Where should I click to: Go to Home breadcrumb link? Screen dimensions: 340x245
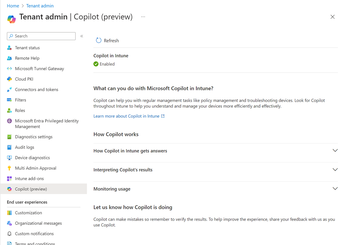(x=13, y=6)
